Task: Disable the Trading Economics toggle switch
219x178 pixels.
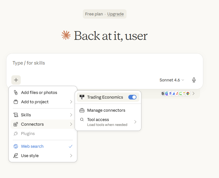Action: pyautogui.click(x=132, y=97)
